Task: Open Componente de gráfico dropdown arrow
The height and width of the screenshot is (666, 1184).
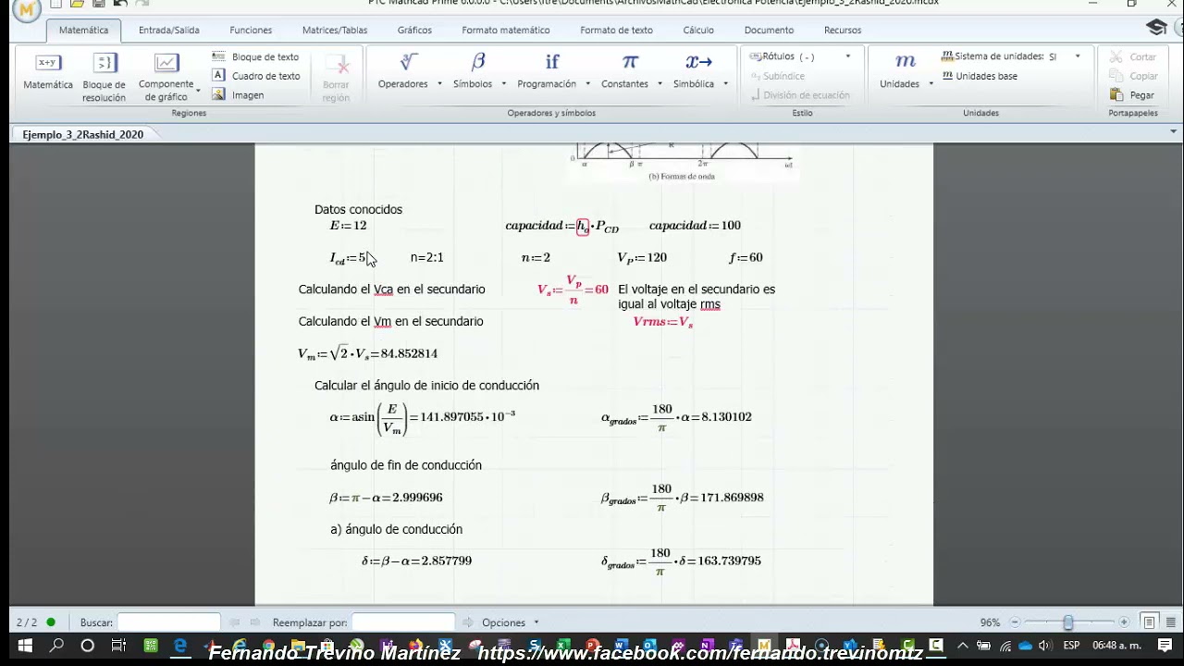Action: 198,91
